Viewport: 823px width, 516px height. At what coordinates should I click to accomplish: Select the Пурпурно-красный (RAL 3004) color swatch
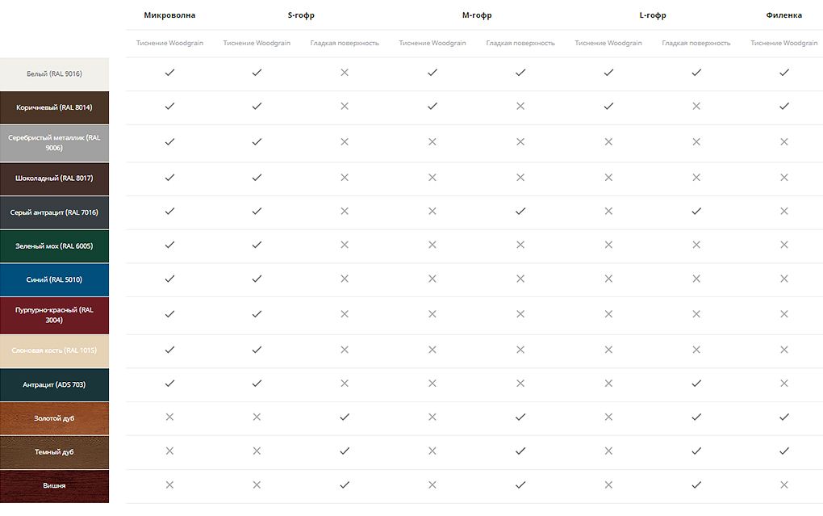(x=54, y=315)
